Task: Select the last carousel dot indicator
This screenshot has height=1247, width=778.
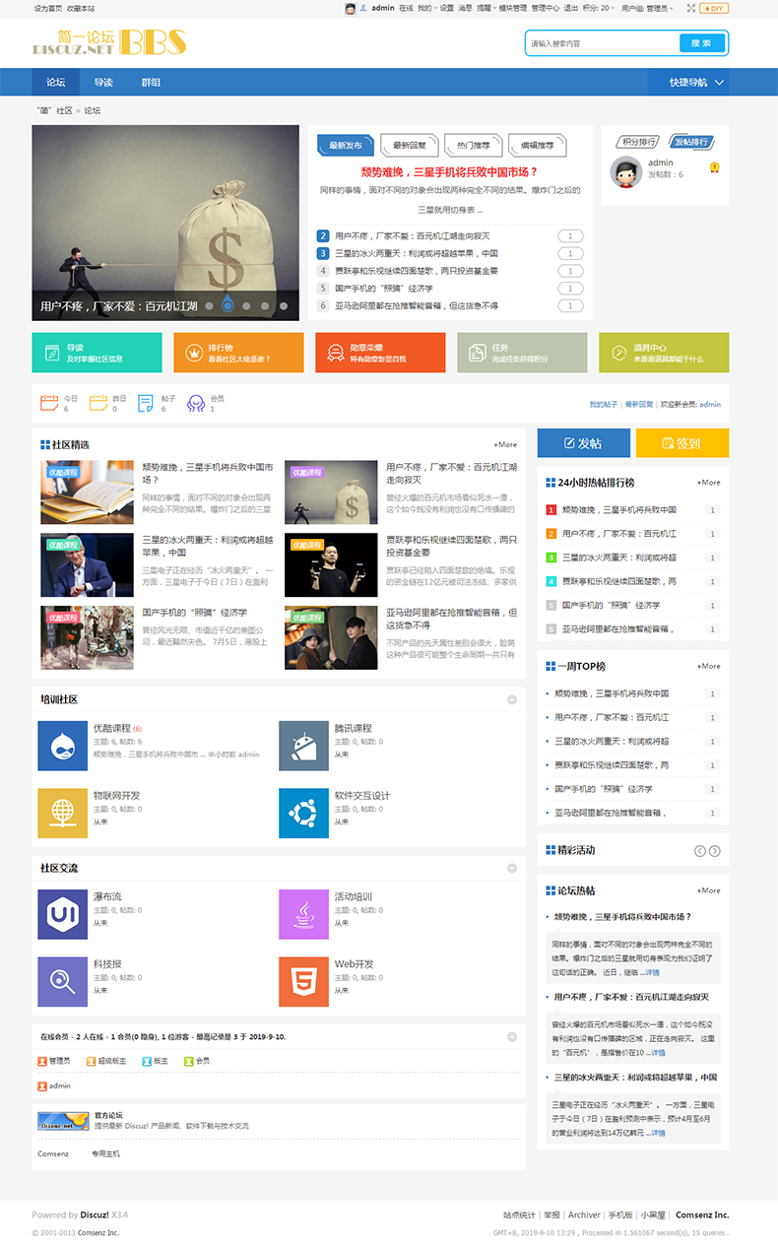Action: click(x=284, y=306)
